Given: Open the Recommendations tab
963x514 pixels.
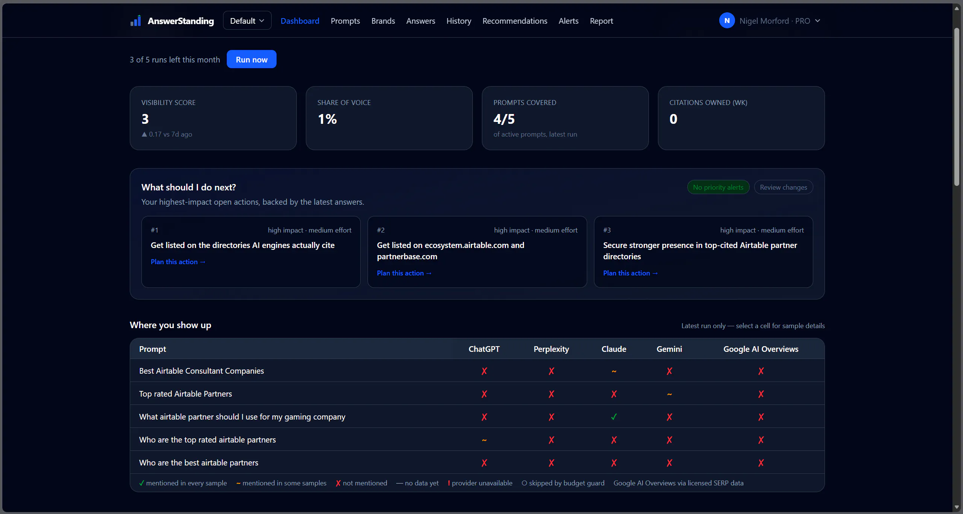Looking at the screenshot, I should [515, 21].
